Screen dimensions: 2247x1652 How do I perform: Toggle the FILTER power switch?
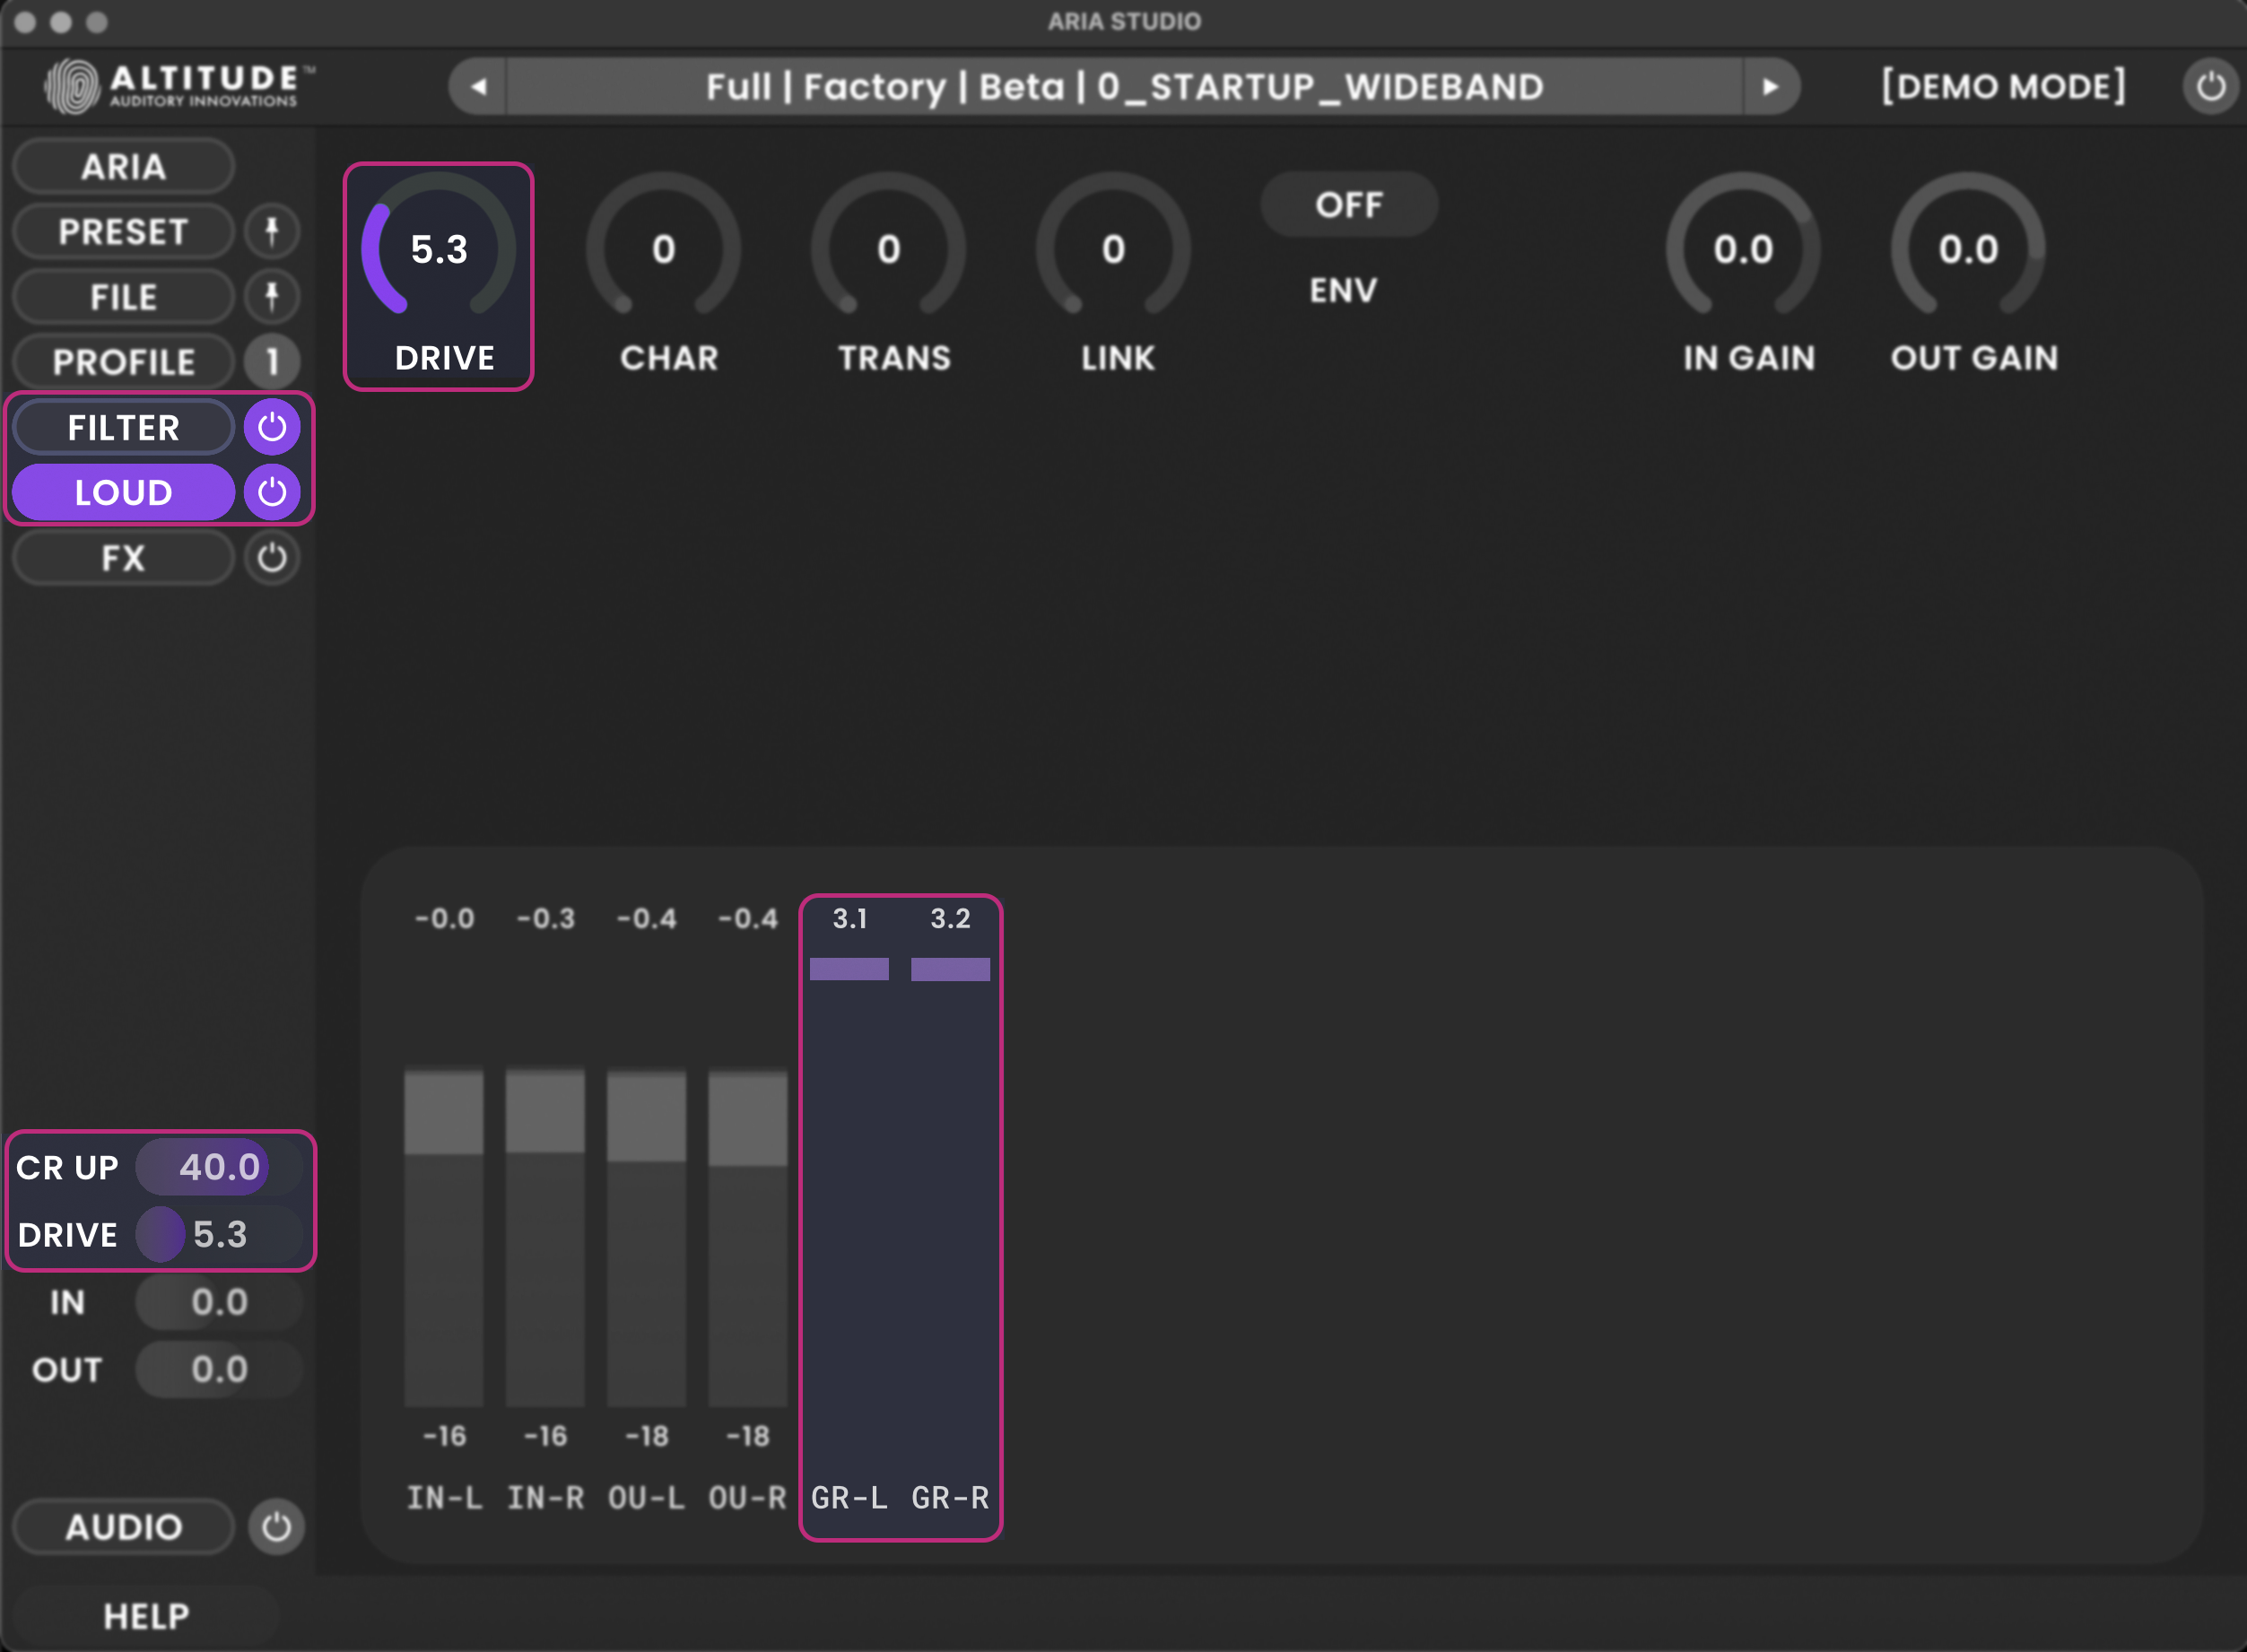[272, 426]
